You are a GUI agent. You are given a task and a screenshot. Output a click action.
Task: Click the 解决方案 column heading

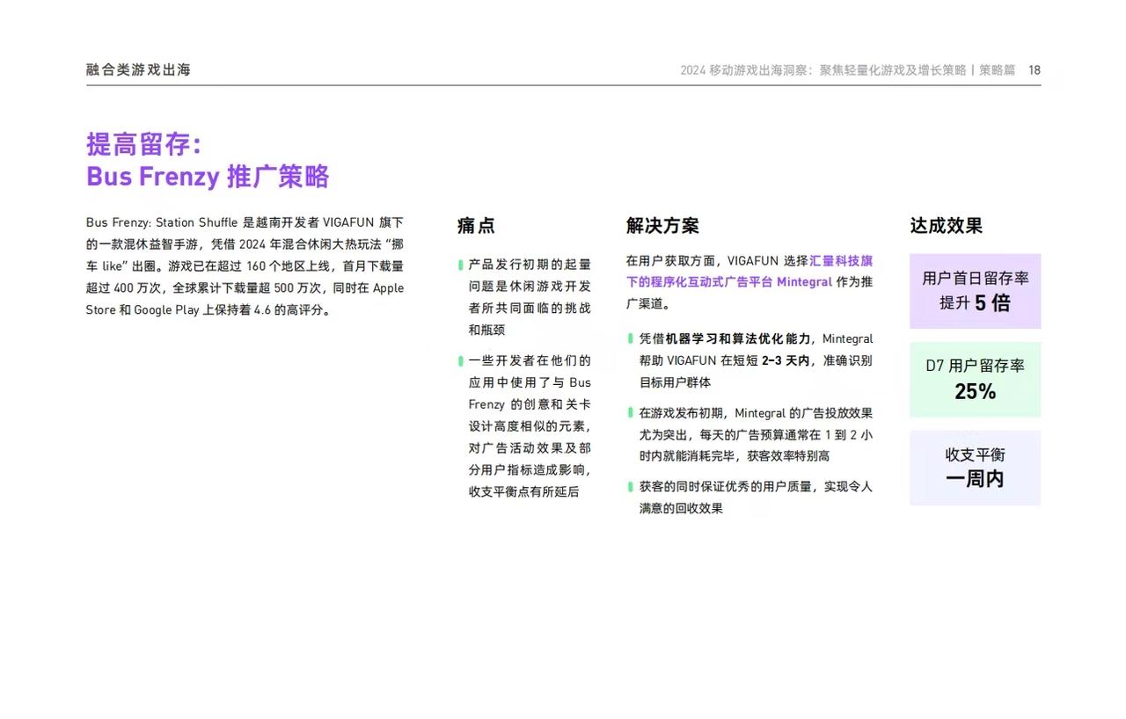click(x=662, y=226)
